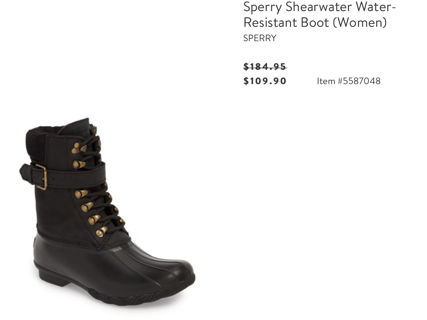
Task: Click the SPERRY brand name link
Action: coord(260,38)
